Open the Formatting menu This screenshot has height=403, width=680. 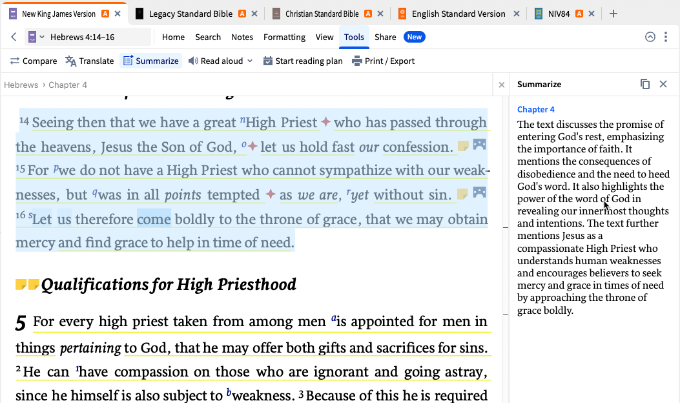[x=285, y=37]
